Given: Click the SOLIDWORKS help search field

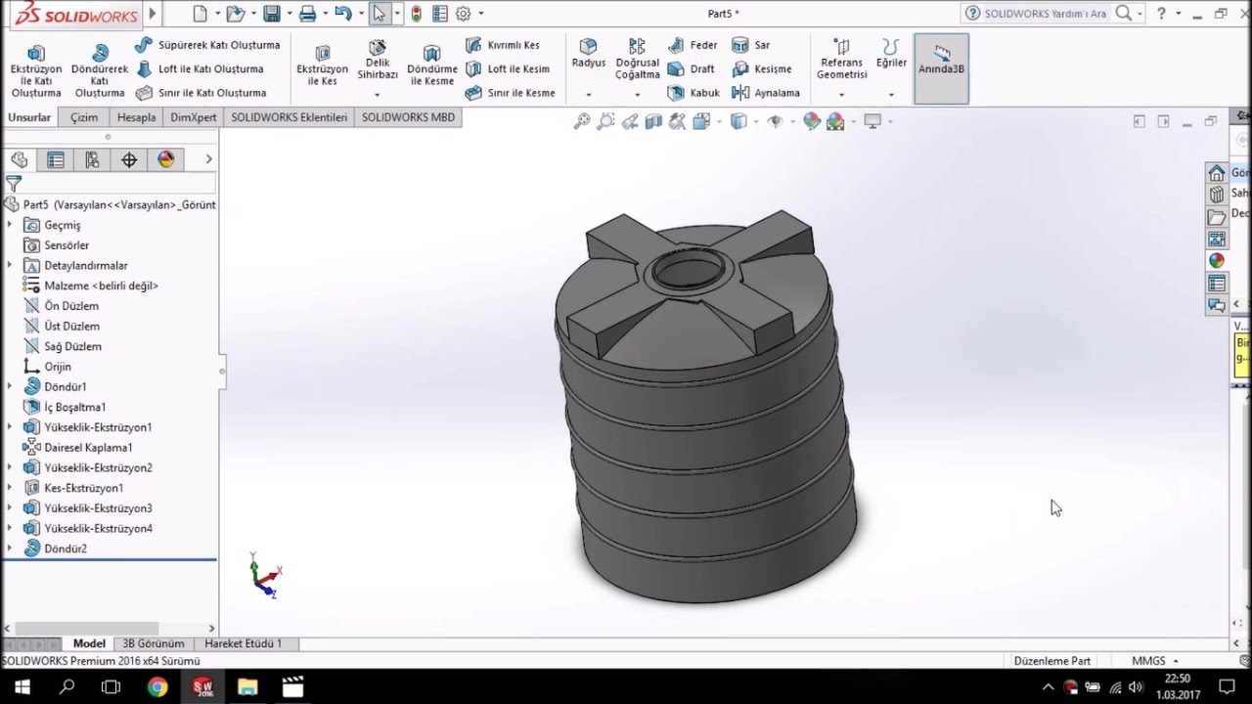Looking at the screenshot, I should click(1045, 14).
